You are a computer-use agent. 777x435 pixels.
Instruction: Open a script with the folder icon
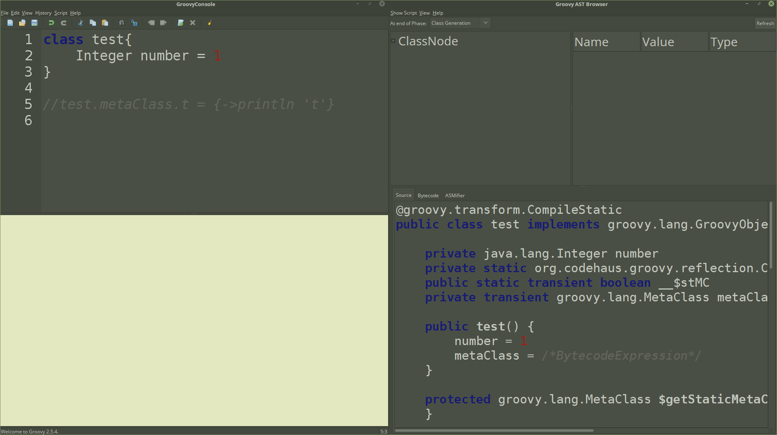pos(22,23)
